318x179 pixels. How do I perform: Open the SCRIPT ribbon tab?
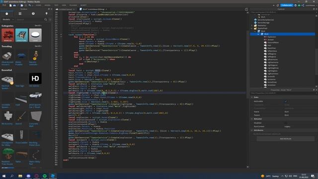83,5
